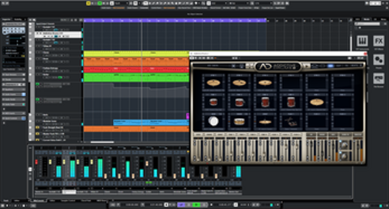Screen dimensions: 389x209
Task: Click the upper knob in Addictive Drums mixer
Action: (344, 145)
